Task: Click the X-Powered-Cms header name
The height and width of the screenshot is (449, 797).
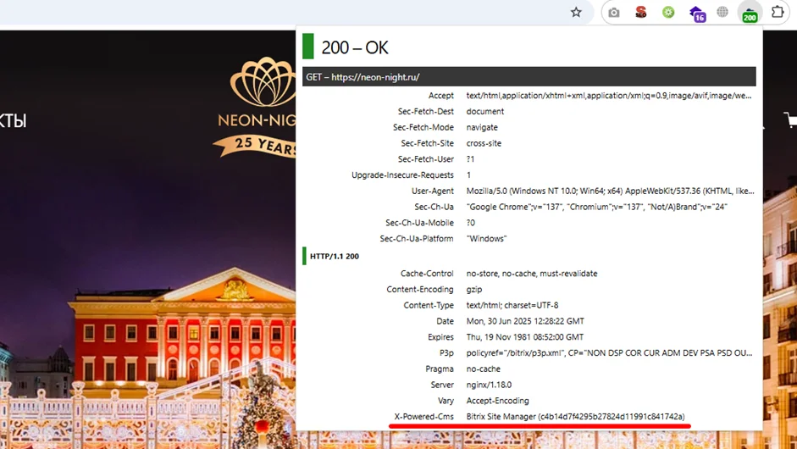Action: pyautogui.click(x=424, y=417)
